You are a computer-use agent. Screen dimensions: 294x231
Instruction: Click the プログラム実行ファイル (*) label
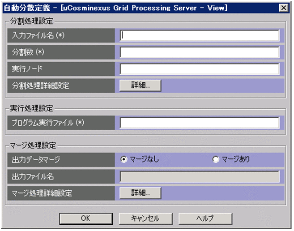(x=48, y=123)
